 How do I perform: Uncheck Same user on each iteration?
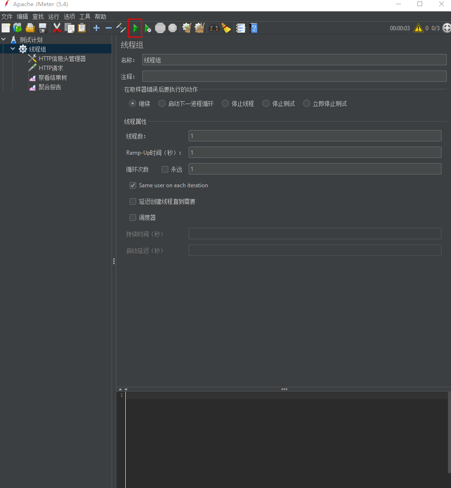pyautogui.click(x=133, y=185)
